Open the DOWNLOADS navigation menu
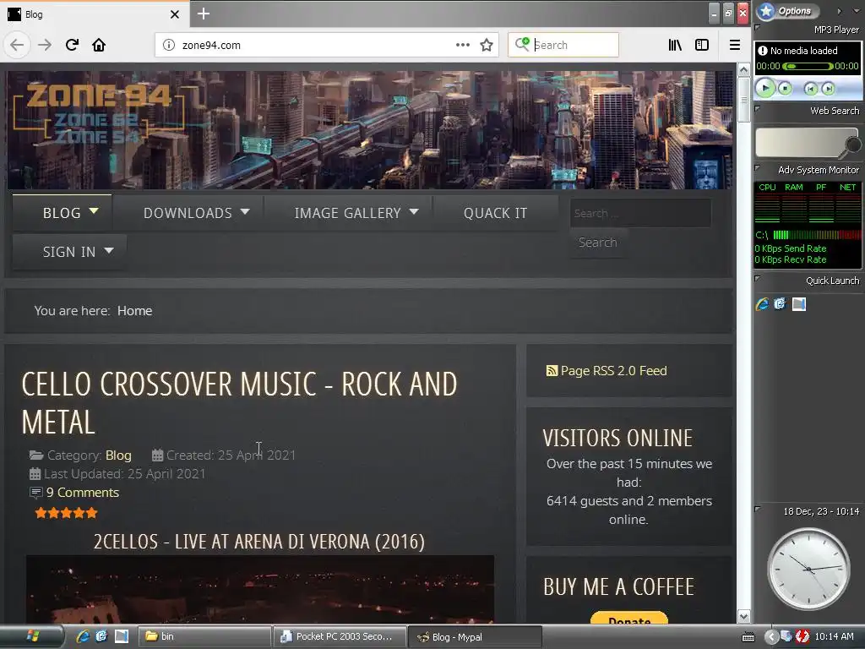The width and height of the screenshot is (865, 649). tap(188, 213)
